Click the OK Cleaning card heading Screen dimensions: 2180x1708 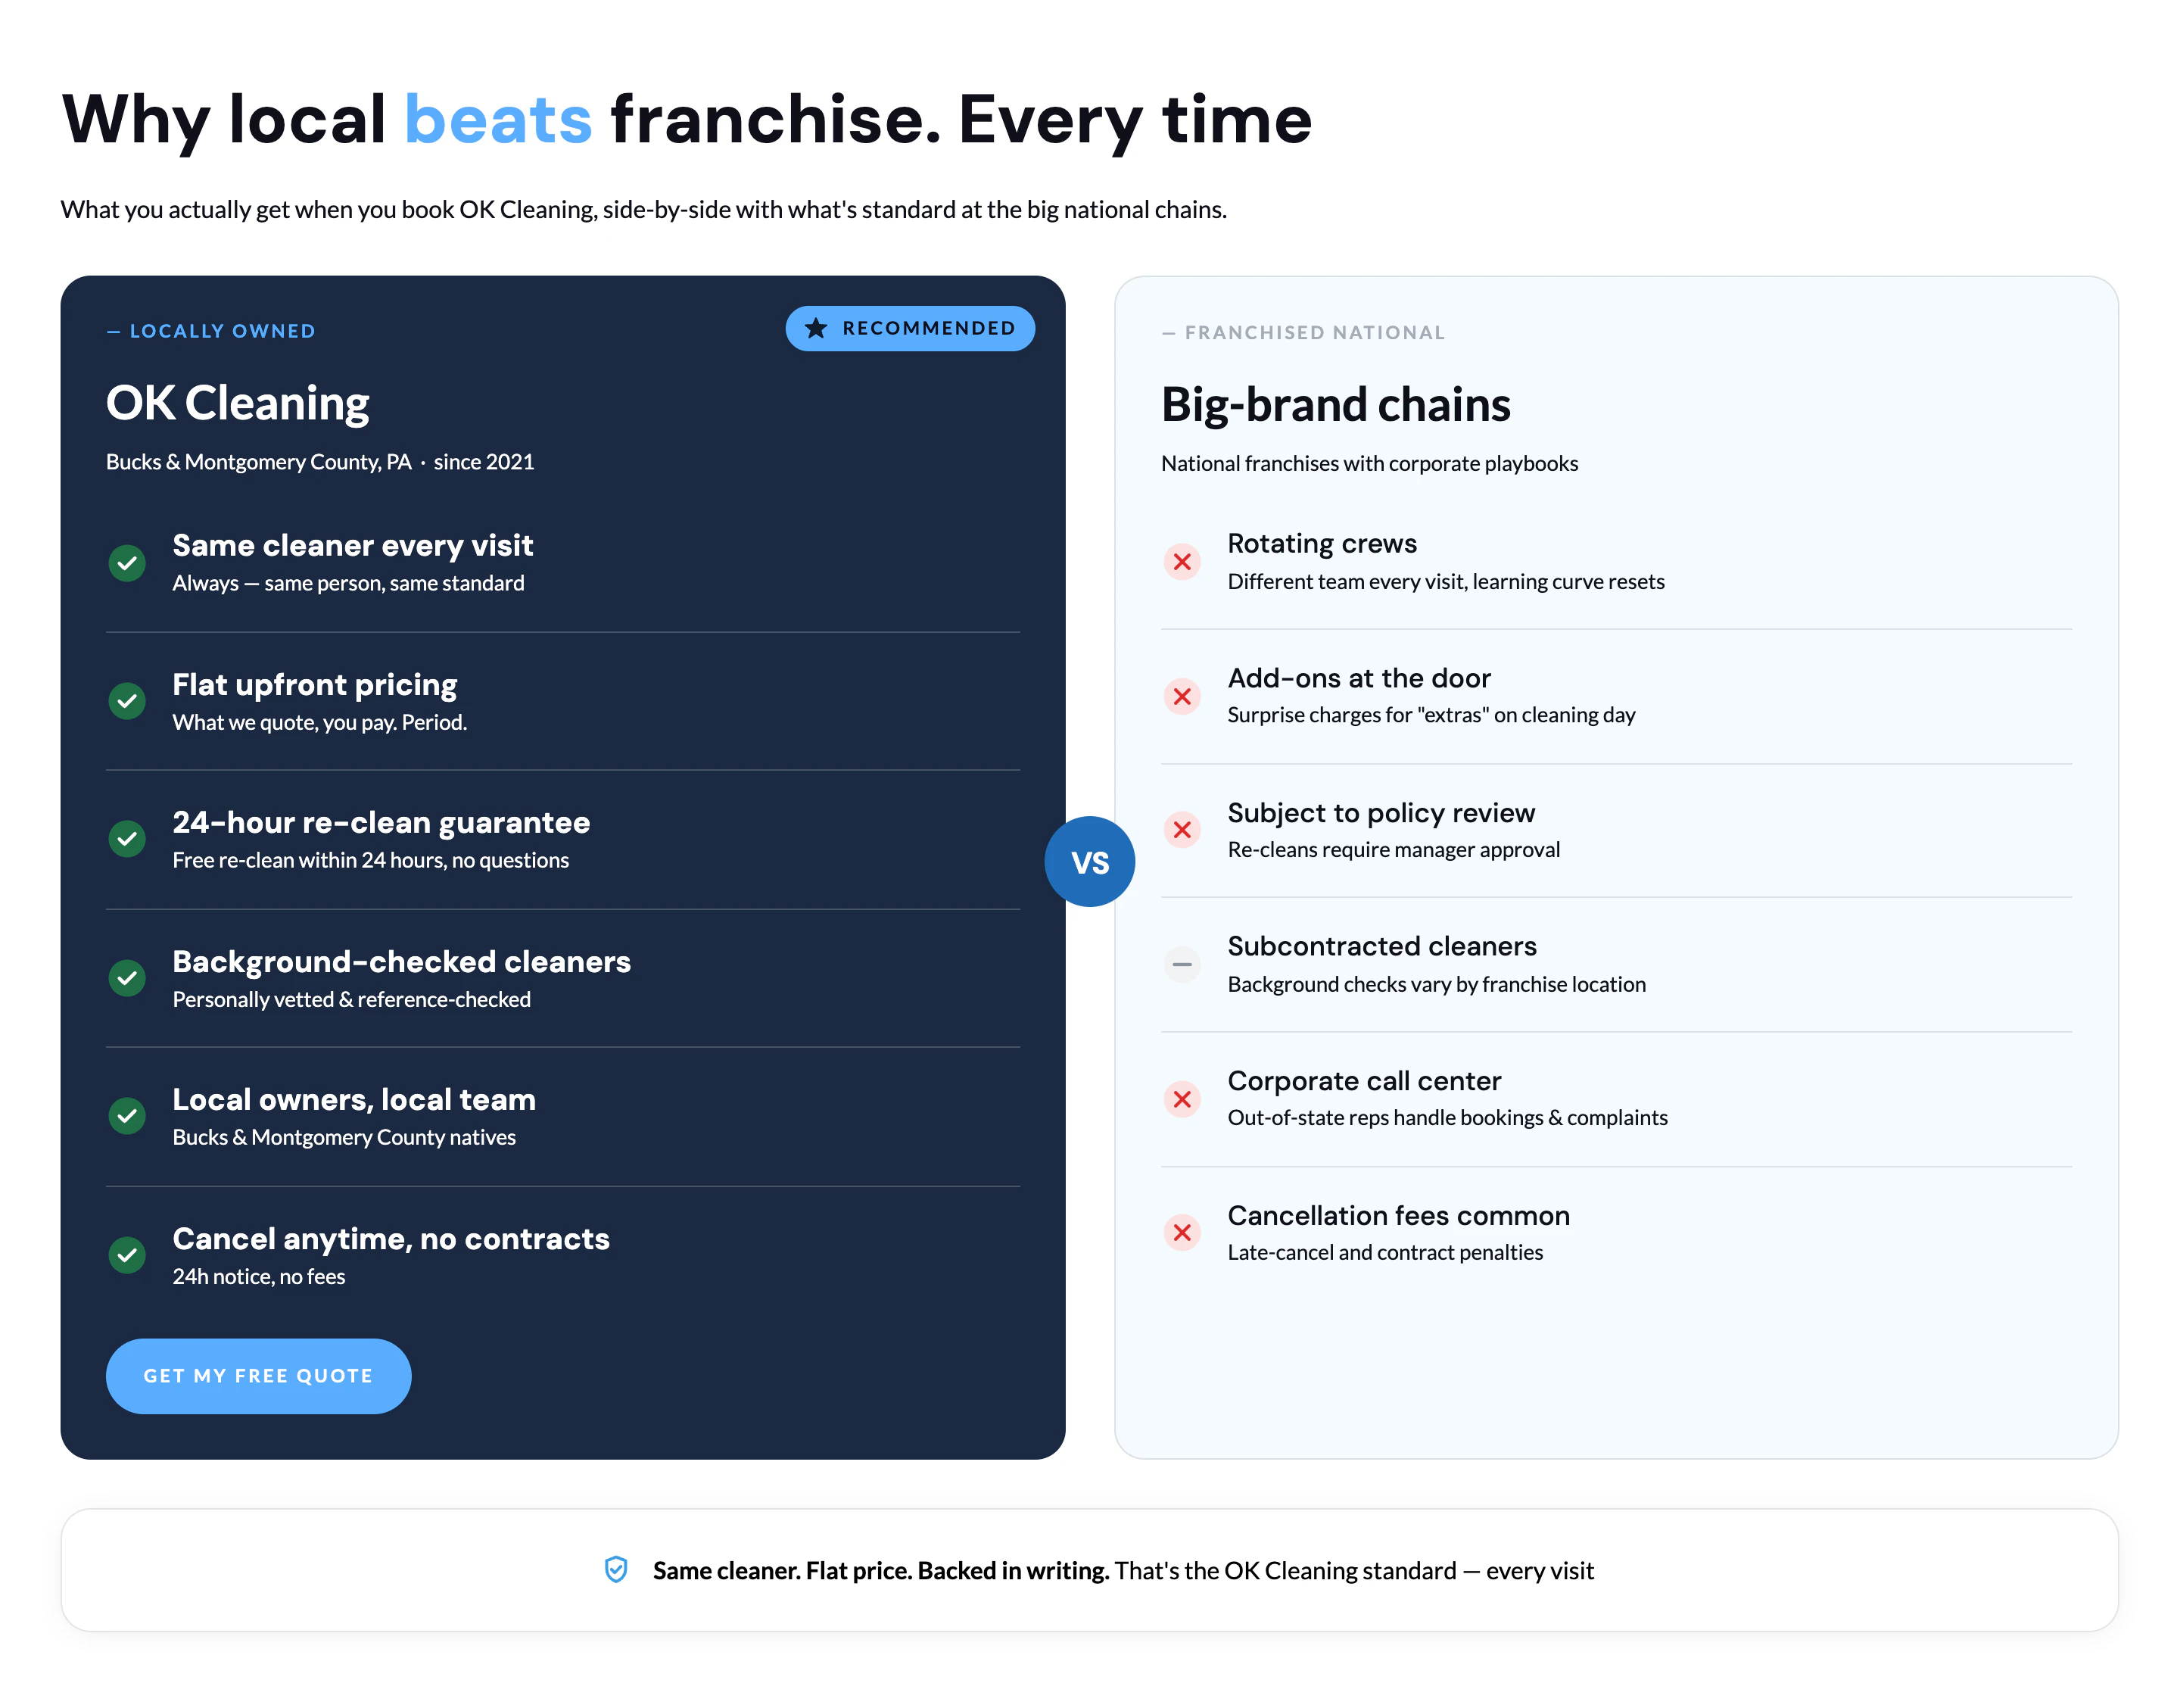(238, 403)
